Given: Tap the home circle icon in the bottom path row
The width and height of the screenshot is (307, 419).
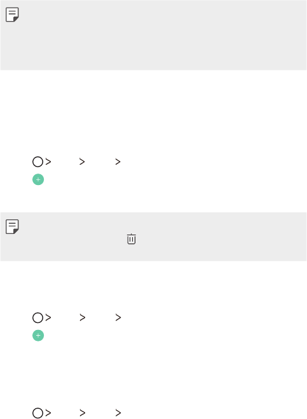Looking at the screenshot, I should coord(38,413).
